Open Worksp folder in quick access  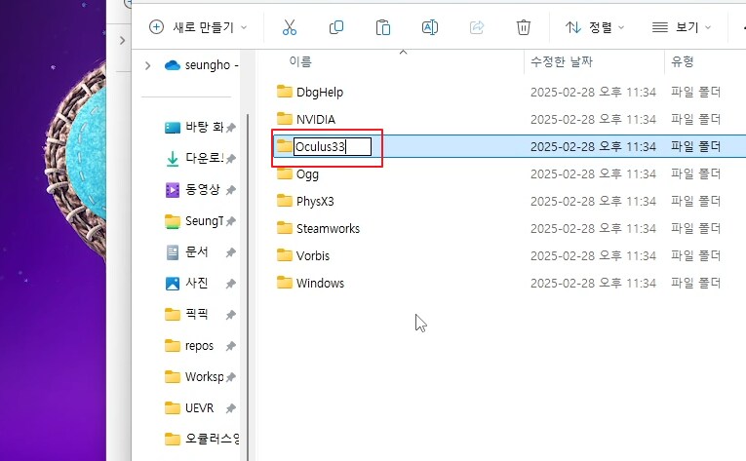194,377
